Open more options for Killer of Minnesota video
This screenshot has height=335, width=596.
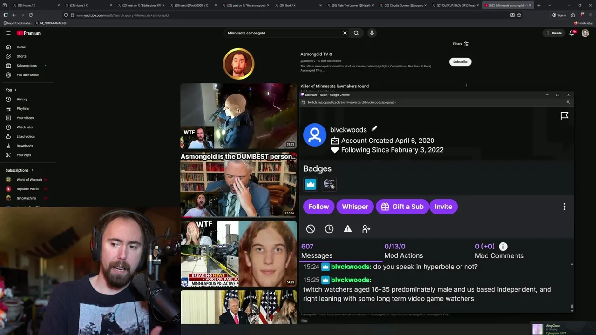tap(467, 86)
